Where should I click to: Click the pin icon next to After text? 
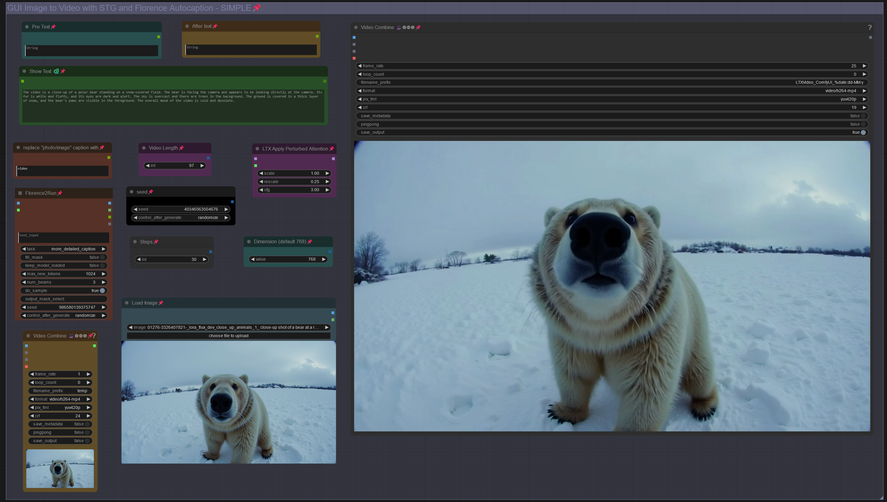tap(215, 26)
